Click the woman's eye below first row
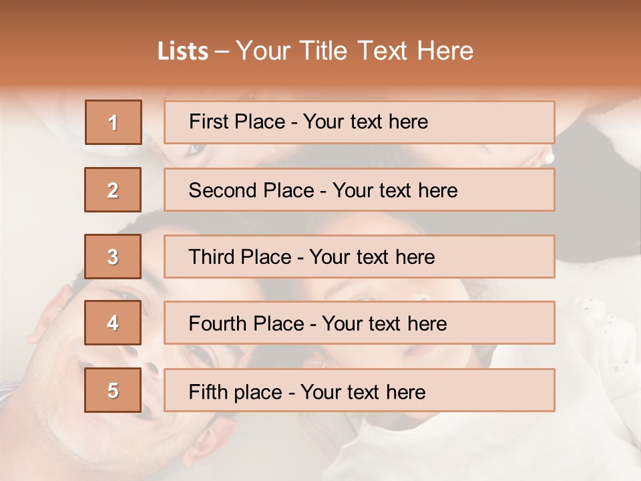 196,149
